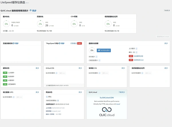Screen dimensions: 172x127
Task: Open more link in crawler status card
Action: (80, 92)
